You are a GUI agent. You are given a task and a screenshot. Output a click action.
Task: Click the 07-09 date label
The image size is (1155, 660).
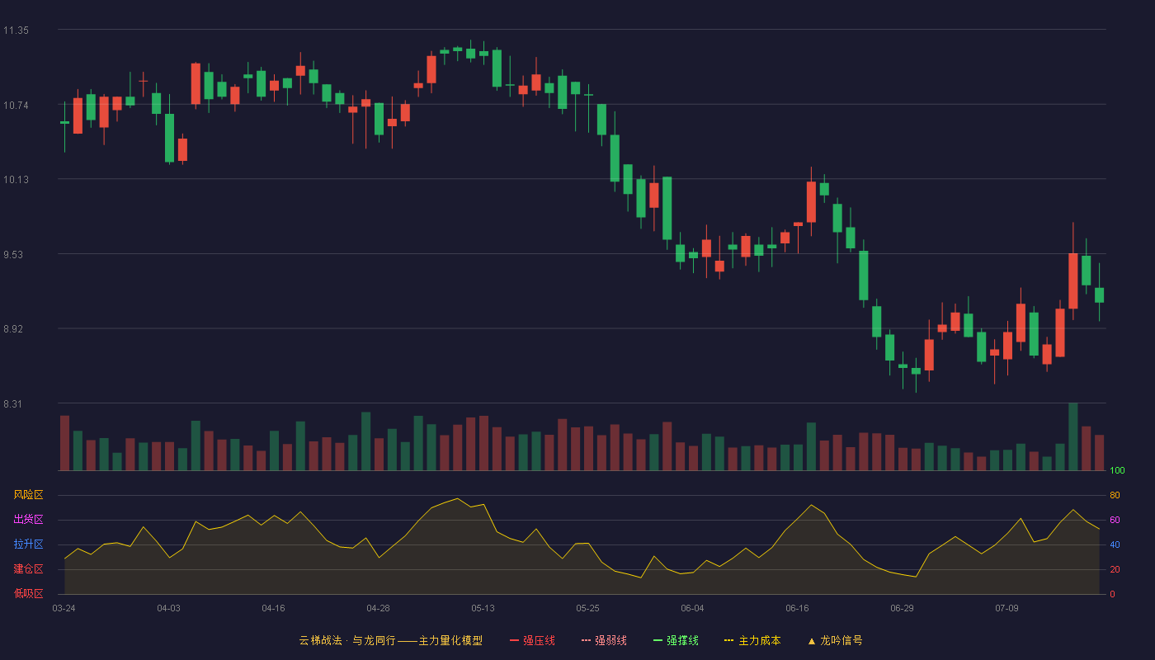pyautogui.click(x=1006, y=608)
